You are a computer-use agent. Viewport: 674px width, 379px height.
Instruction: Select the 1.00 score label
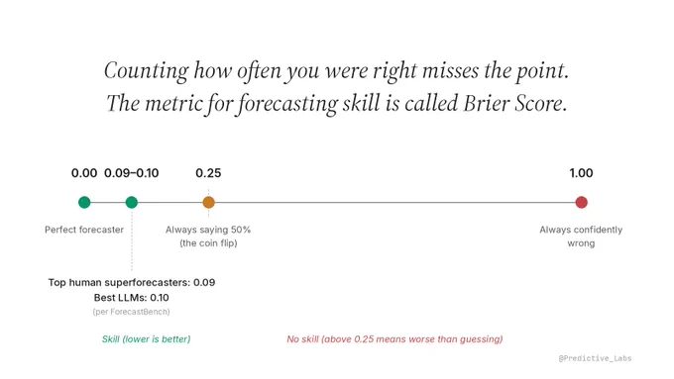pyautogui.click(x=581, y=173)
